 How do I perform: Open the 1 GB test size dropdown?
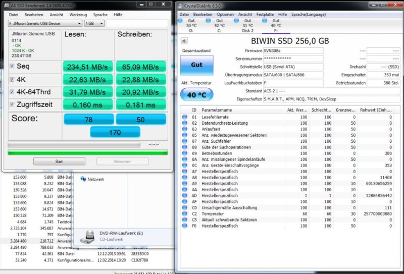tap(94, 23)
